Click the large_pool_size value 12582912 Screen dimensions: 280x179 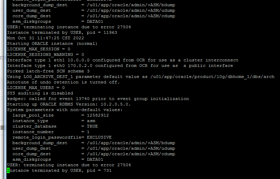98,115
